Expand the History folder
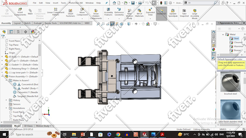Viewport: 246px width, 138px height. (6, 100)
